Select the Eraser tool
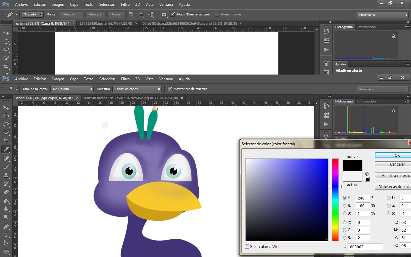 coord(6,192)
